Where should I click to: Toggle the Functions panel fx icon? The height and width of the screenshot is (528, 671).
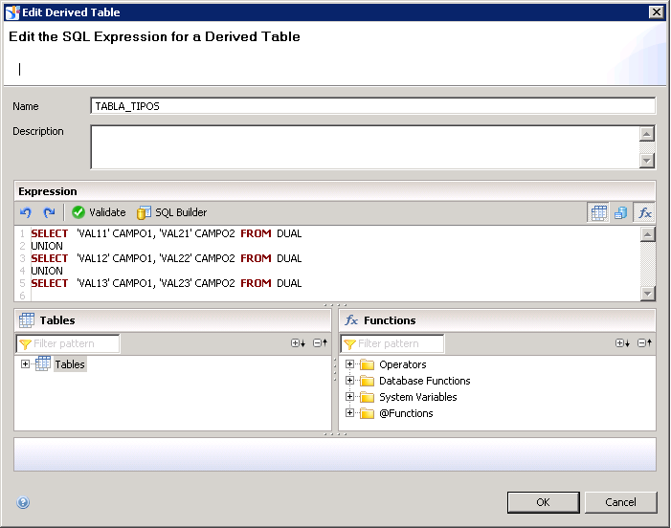tap(645, 213)
